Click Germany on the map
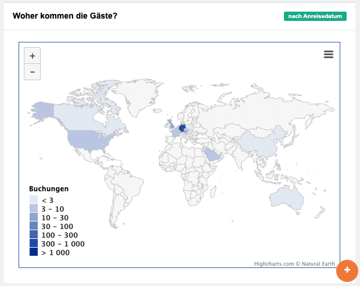The height and width of the screenshot is (286, 360). 182,128
